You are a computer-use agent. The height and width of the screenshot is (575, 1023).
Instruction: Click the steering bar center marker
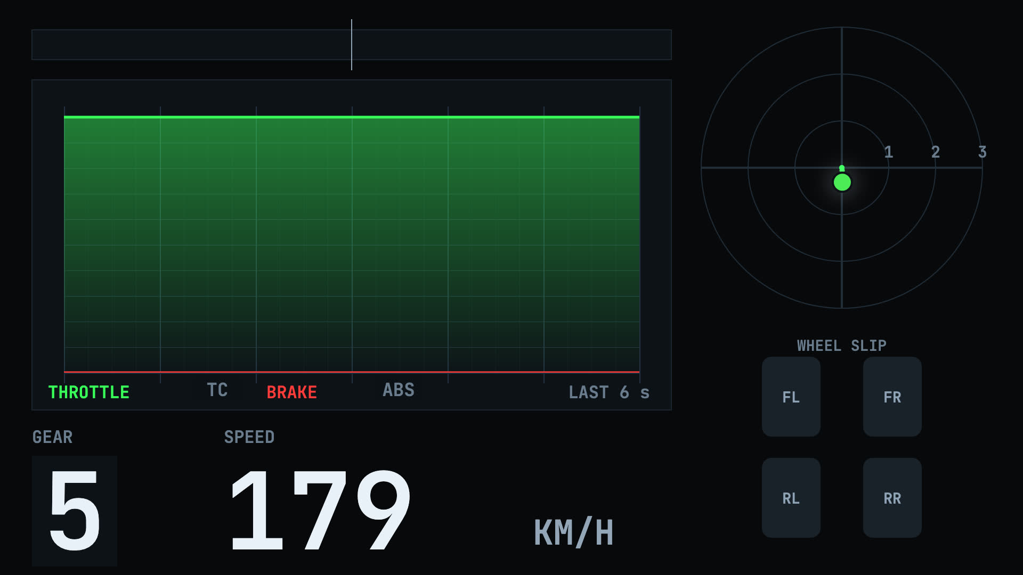point(352,45)
